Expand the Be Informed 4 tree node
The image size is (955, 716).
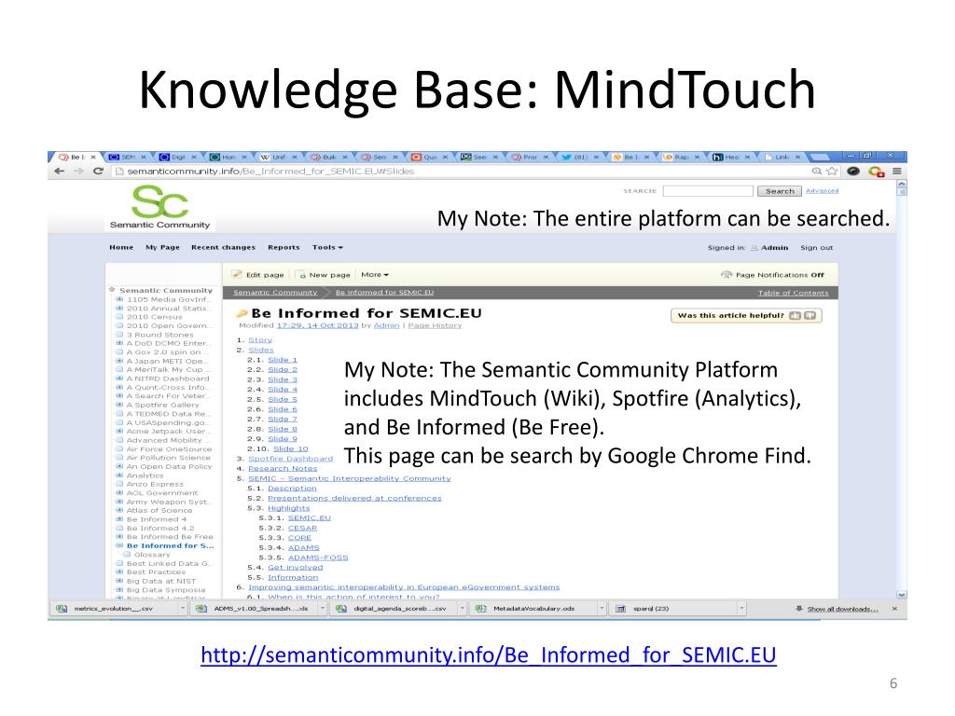pyautogui.click(x=120, y=519)
